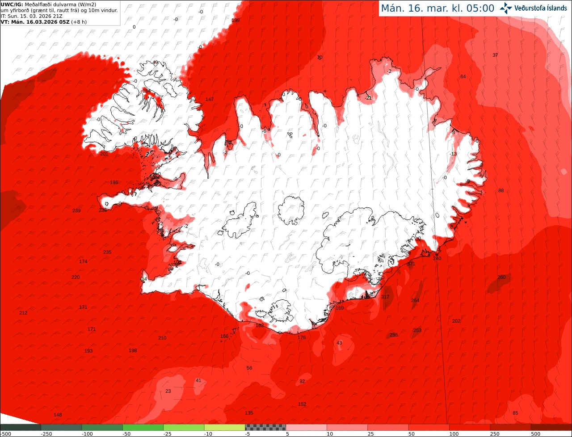Image resolution: width=572 pixels, height=437 pixels.
Task: Click the map value 202
Action: [x=456, y=321]
